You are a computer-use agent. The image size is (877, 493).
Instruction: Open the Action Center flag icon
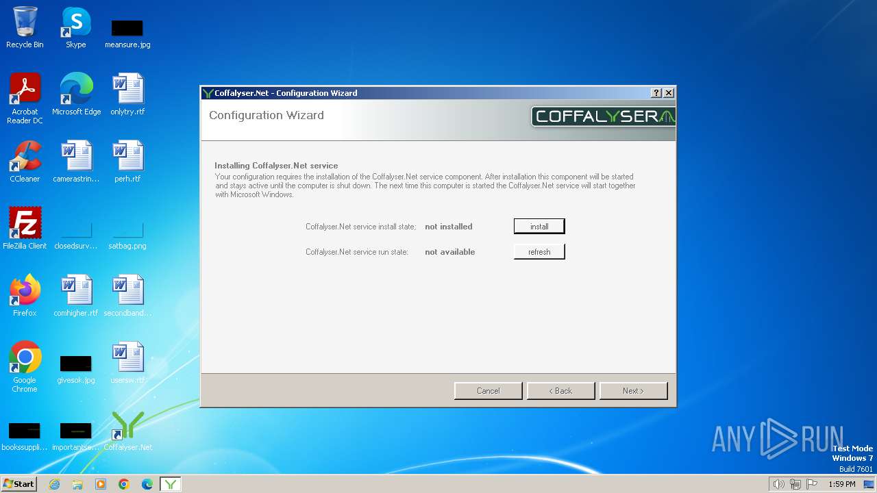point(812,484)
